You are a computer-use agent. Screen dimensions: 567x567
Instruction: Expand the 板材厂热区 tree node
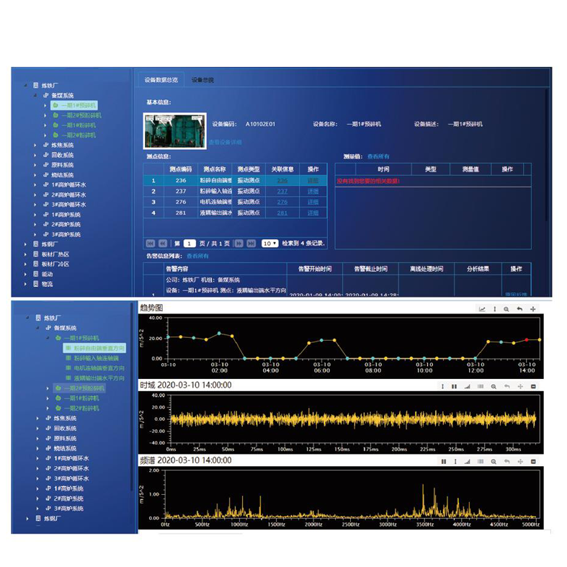[24, 254]
